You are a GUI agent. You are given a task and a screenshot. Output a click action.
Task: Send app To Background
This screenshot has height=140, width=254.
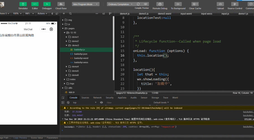pos(178,4)
